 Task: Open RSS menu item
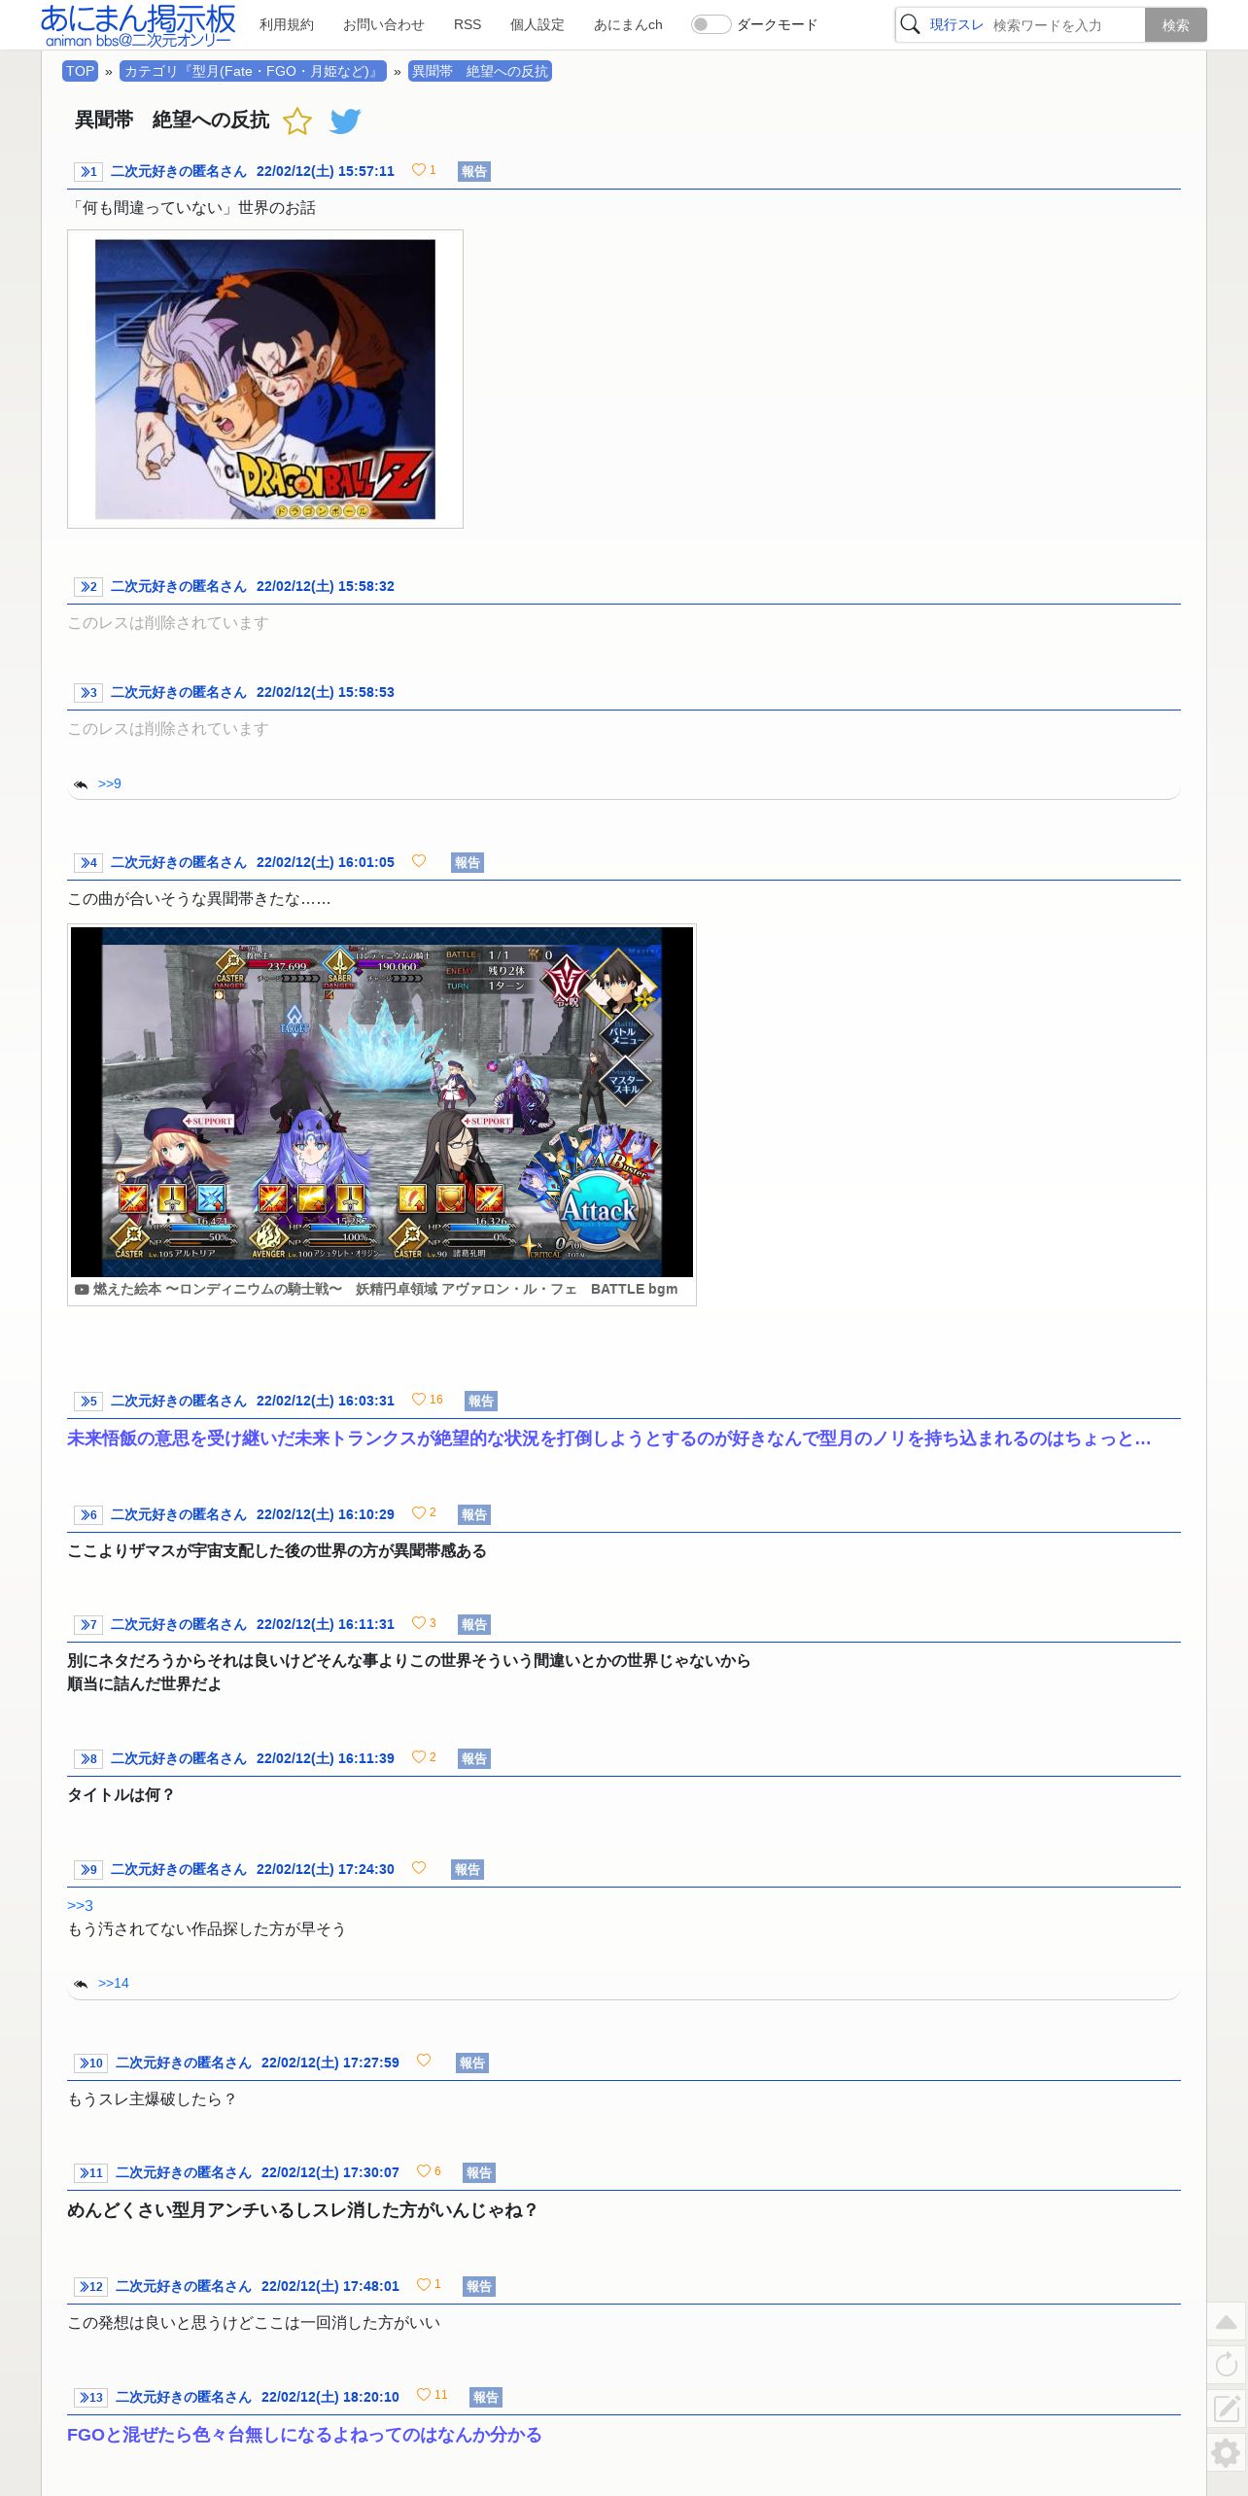pos(468,24)
